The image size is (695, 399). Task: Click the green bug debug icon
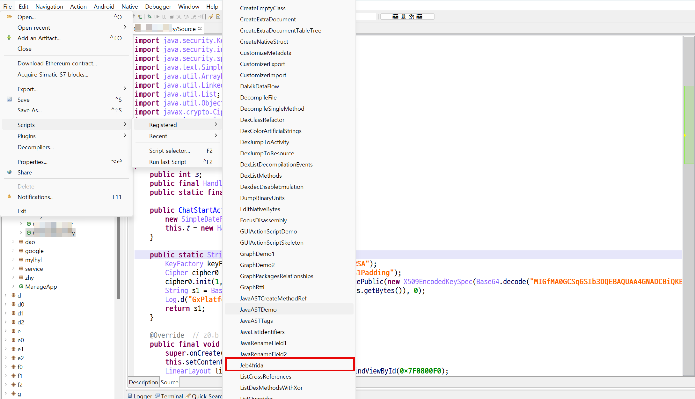(150, 17)
